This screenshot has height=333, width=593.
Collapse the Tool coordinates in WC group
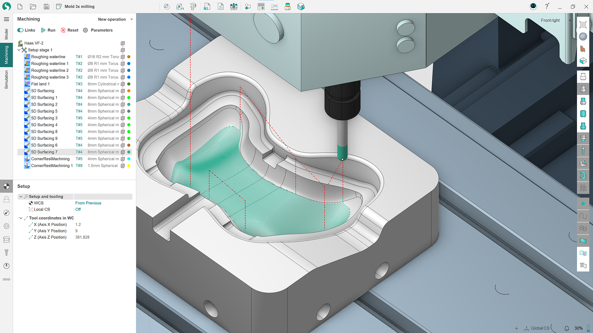21,218
